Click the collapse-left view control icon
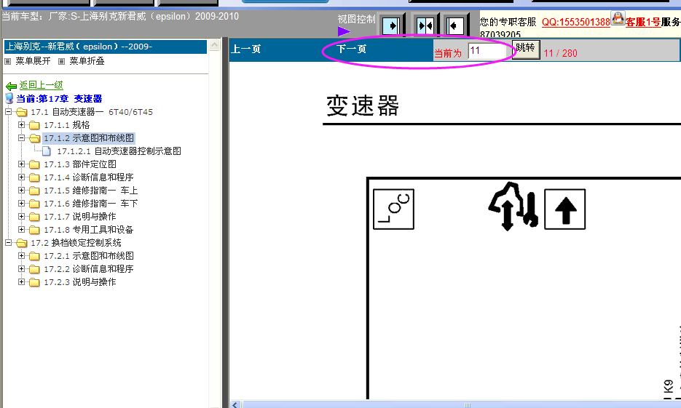This screenshot has width=681, height=408. click(x=454, y=25)
